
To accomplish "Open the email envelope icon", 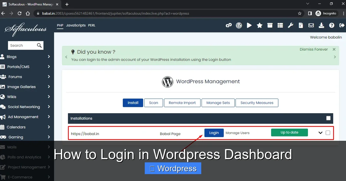I will tap(311, 25).
